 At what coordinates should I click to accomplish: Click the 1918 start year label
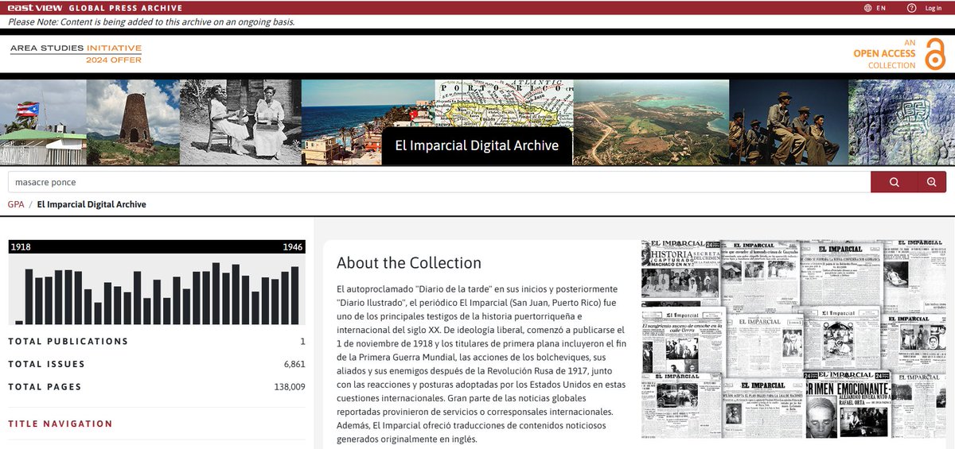pos(21,247)
